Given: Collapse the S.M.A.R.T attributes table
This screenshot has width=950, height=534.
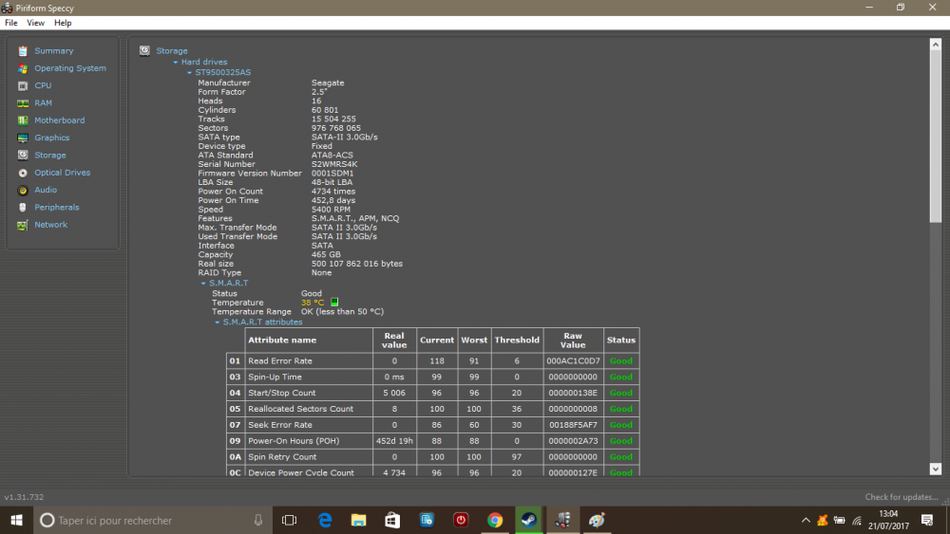Looking at the screenshot, I should 217,322.
